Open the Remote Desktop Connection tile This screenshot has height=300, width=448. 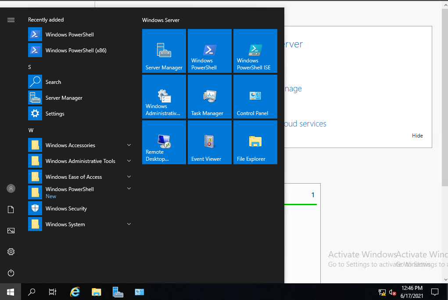point(164,142)
